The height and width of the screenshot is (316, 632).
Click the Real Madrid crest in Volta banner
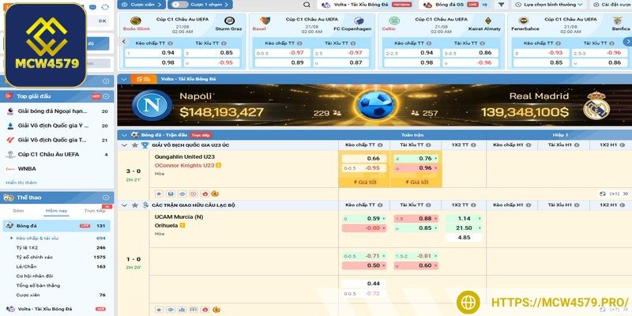click(x=596, y=105)
